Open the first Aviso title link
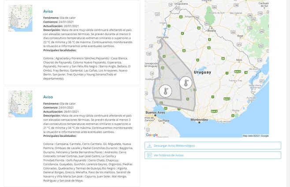Screen dimensions: 290x187 [x=48, y=11]
